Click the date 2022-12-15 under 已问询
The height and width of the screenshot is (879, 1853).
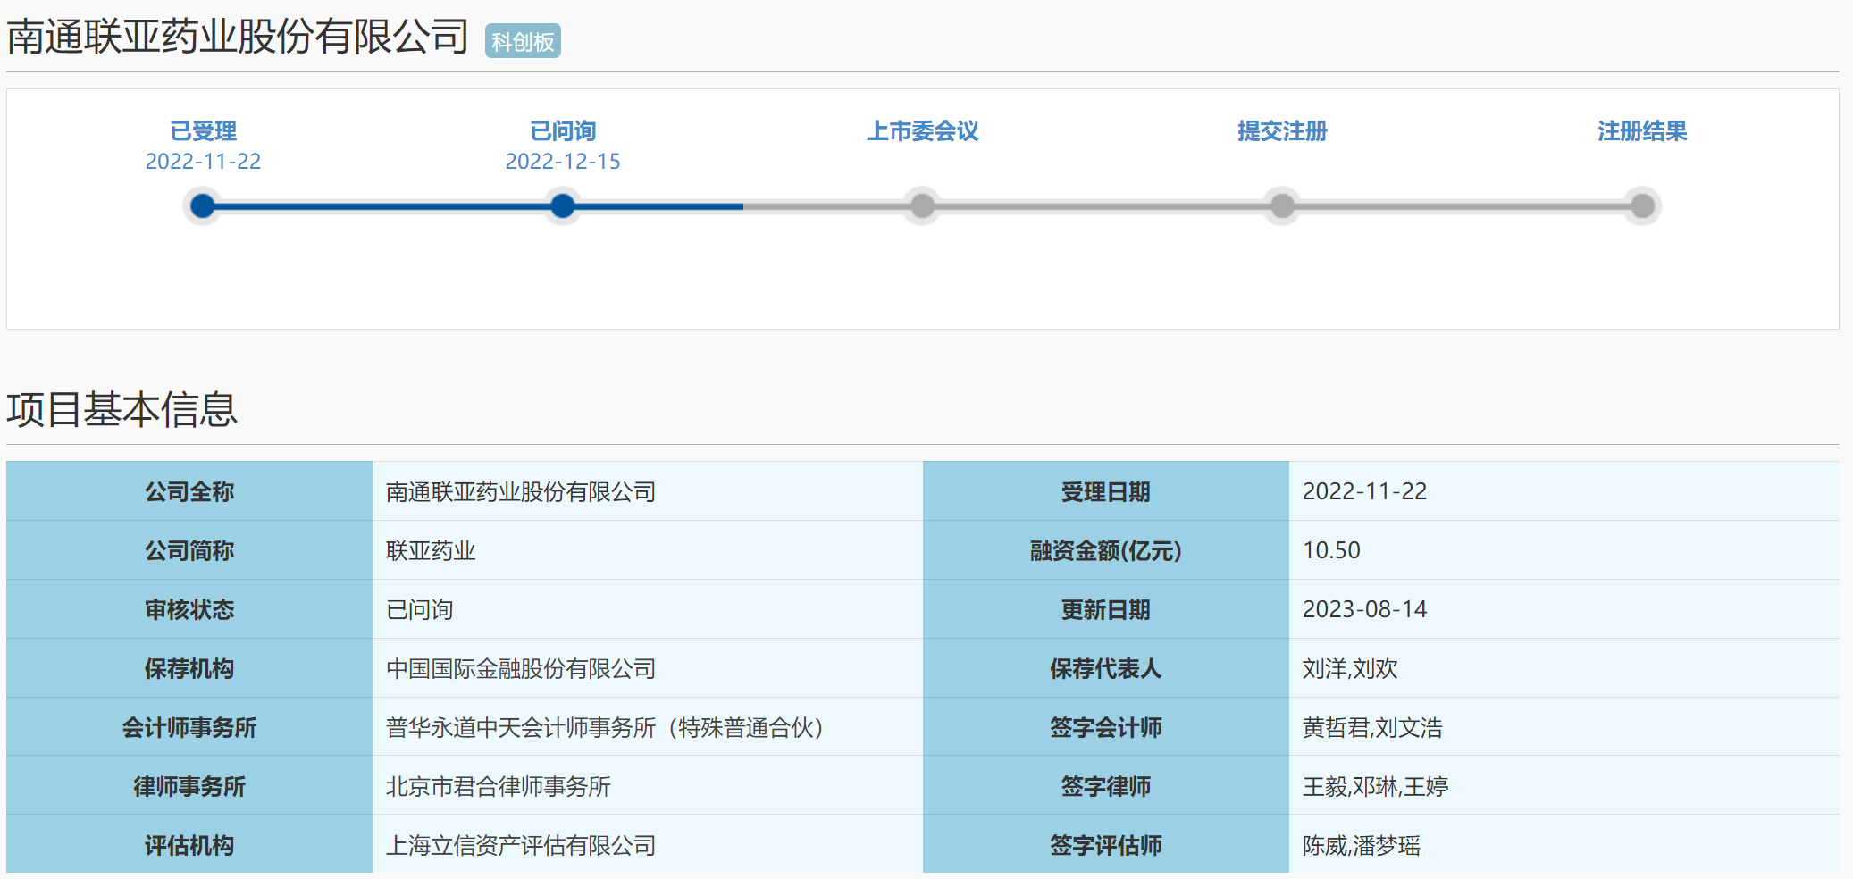point(563,162)
